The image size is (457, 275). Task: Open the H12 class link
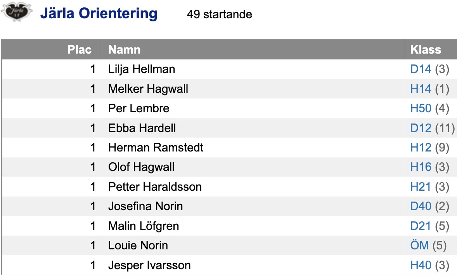421,148
